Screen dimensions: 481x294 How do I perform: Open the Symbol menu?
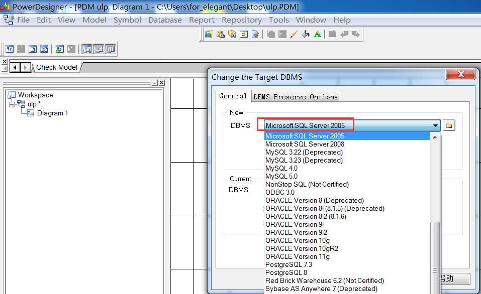click(127, 20)
